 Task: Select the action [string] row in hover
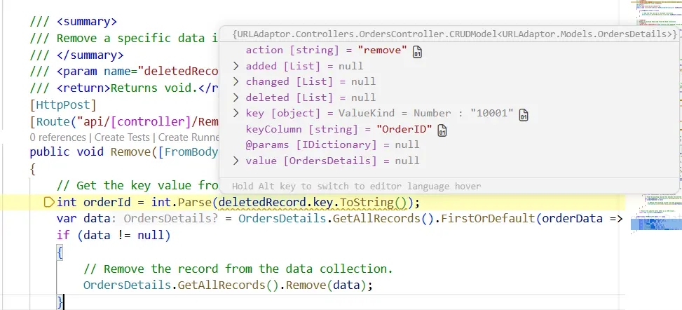334,50
